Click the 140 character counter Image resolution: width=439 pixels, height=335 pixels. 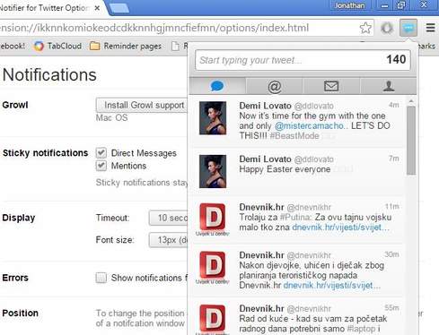396,59
